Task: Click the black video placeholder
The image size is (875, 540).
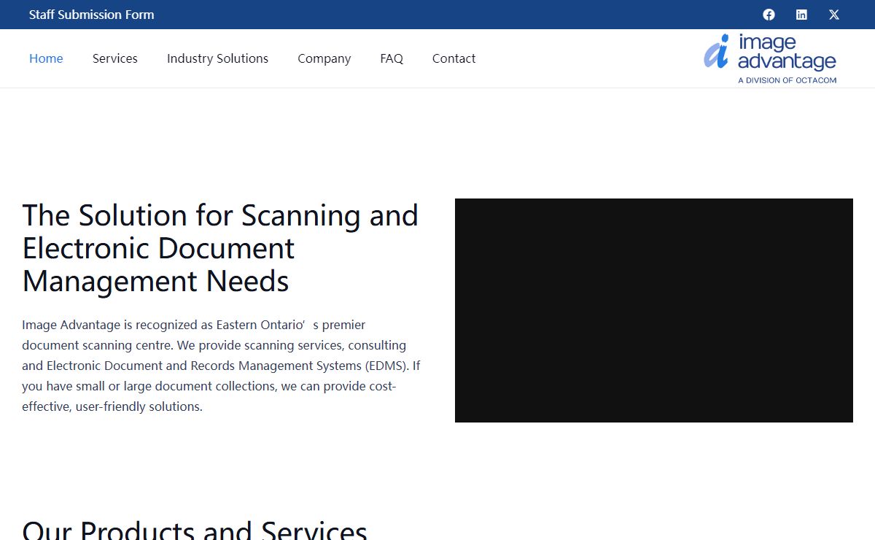Action: (654, 310)
